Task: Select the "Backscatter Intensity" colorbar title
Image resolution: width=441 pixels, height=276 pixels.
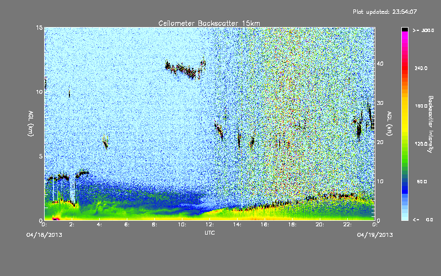Action: pyautogui.click(x=431, y=124)
